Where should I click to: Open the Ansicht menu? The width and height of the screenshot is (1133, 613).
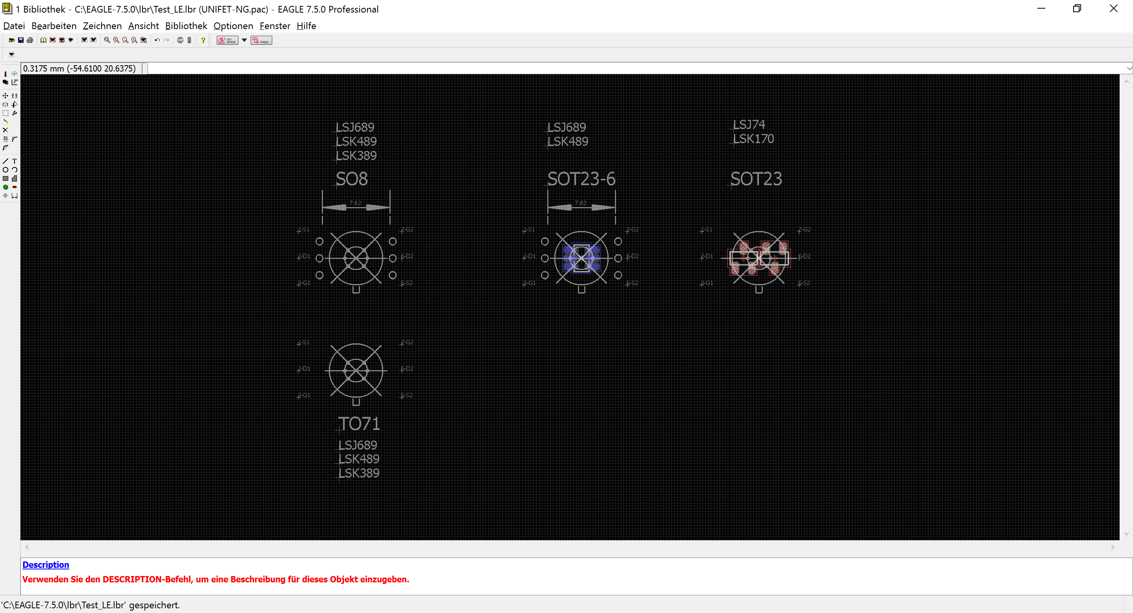143,26
